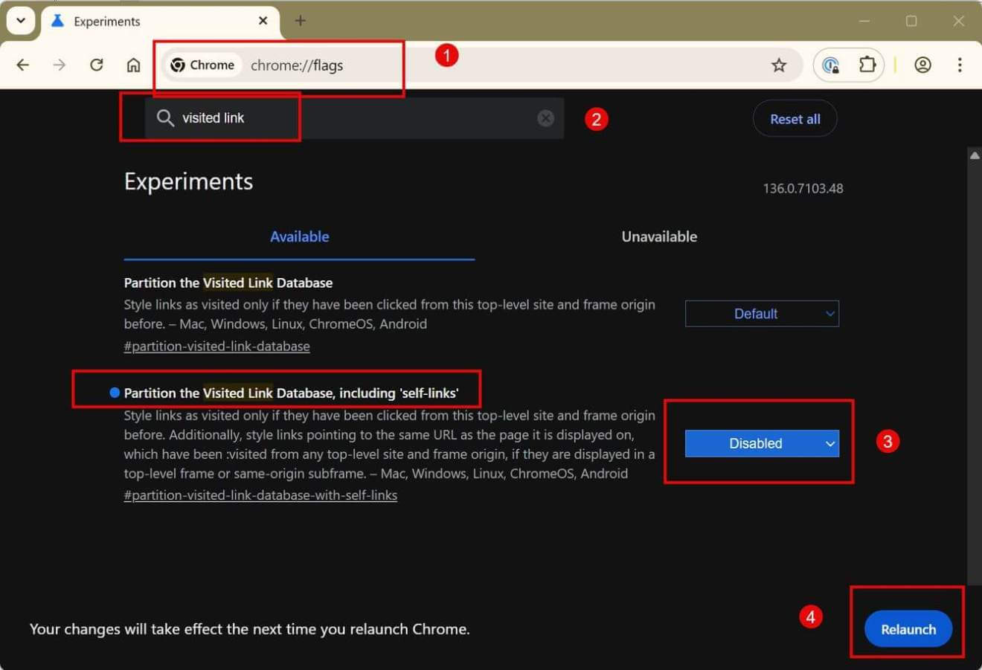Reload the current page
Screen dimensions: 982x670
(96, 65)
